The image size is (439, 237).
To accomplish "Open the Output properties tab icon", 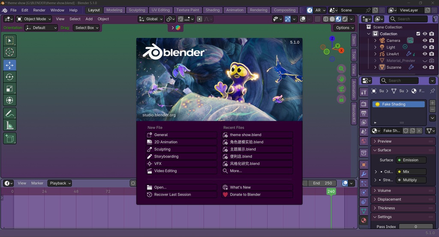I will coord(364,113).
